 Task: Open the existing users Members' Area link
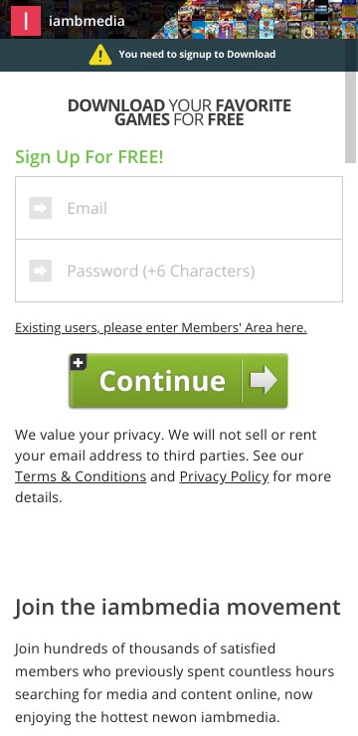[161, 327]
